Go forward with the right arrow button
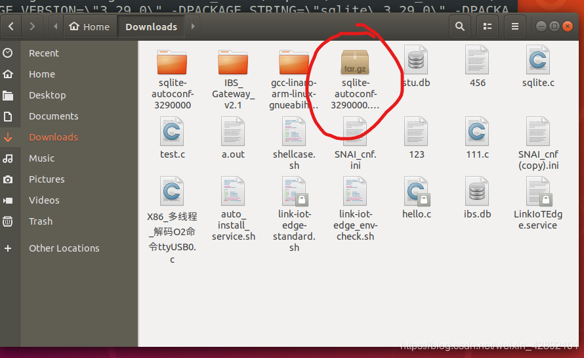 pyautogui.click(x=32, y=26)
